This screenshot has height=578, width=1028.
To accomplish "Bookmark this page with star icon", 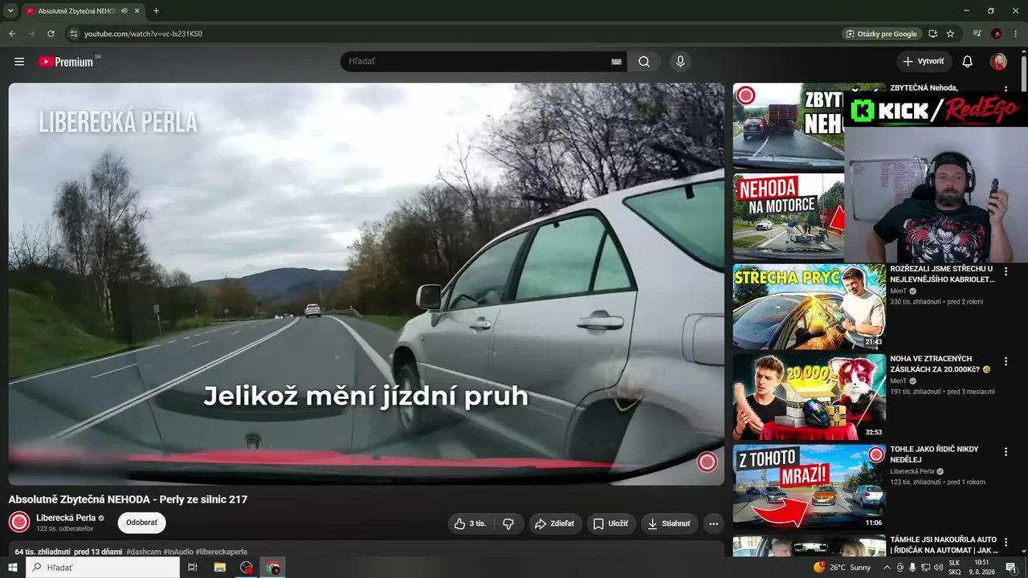I will pyautogui.click(x=951, y=34).
